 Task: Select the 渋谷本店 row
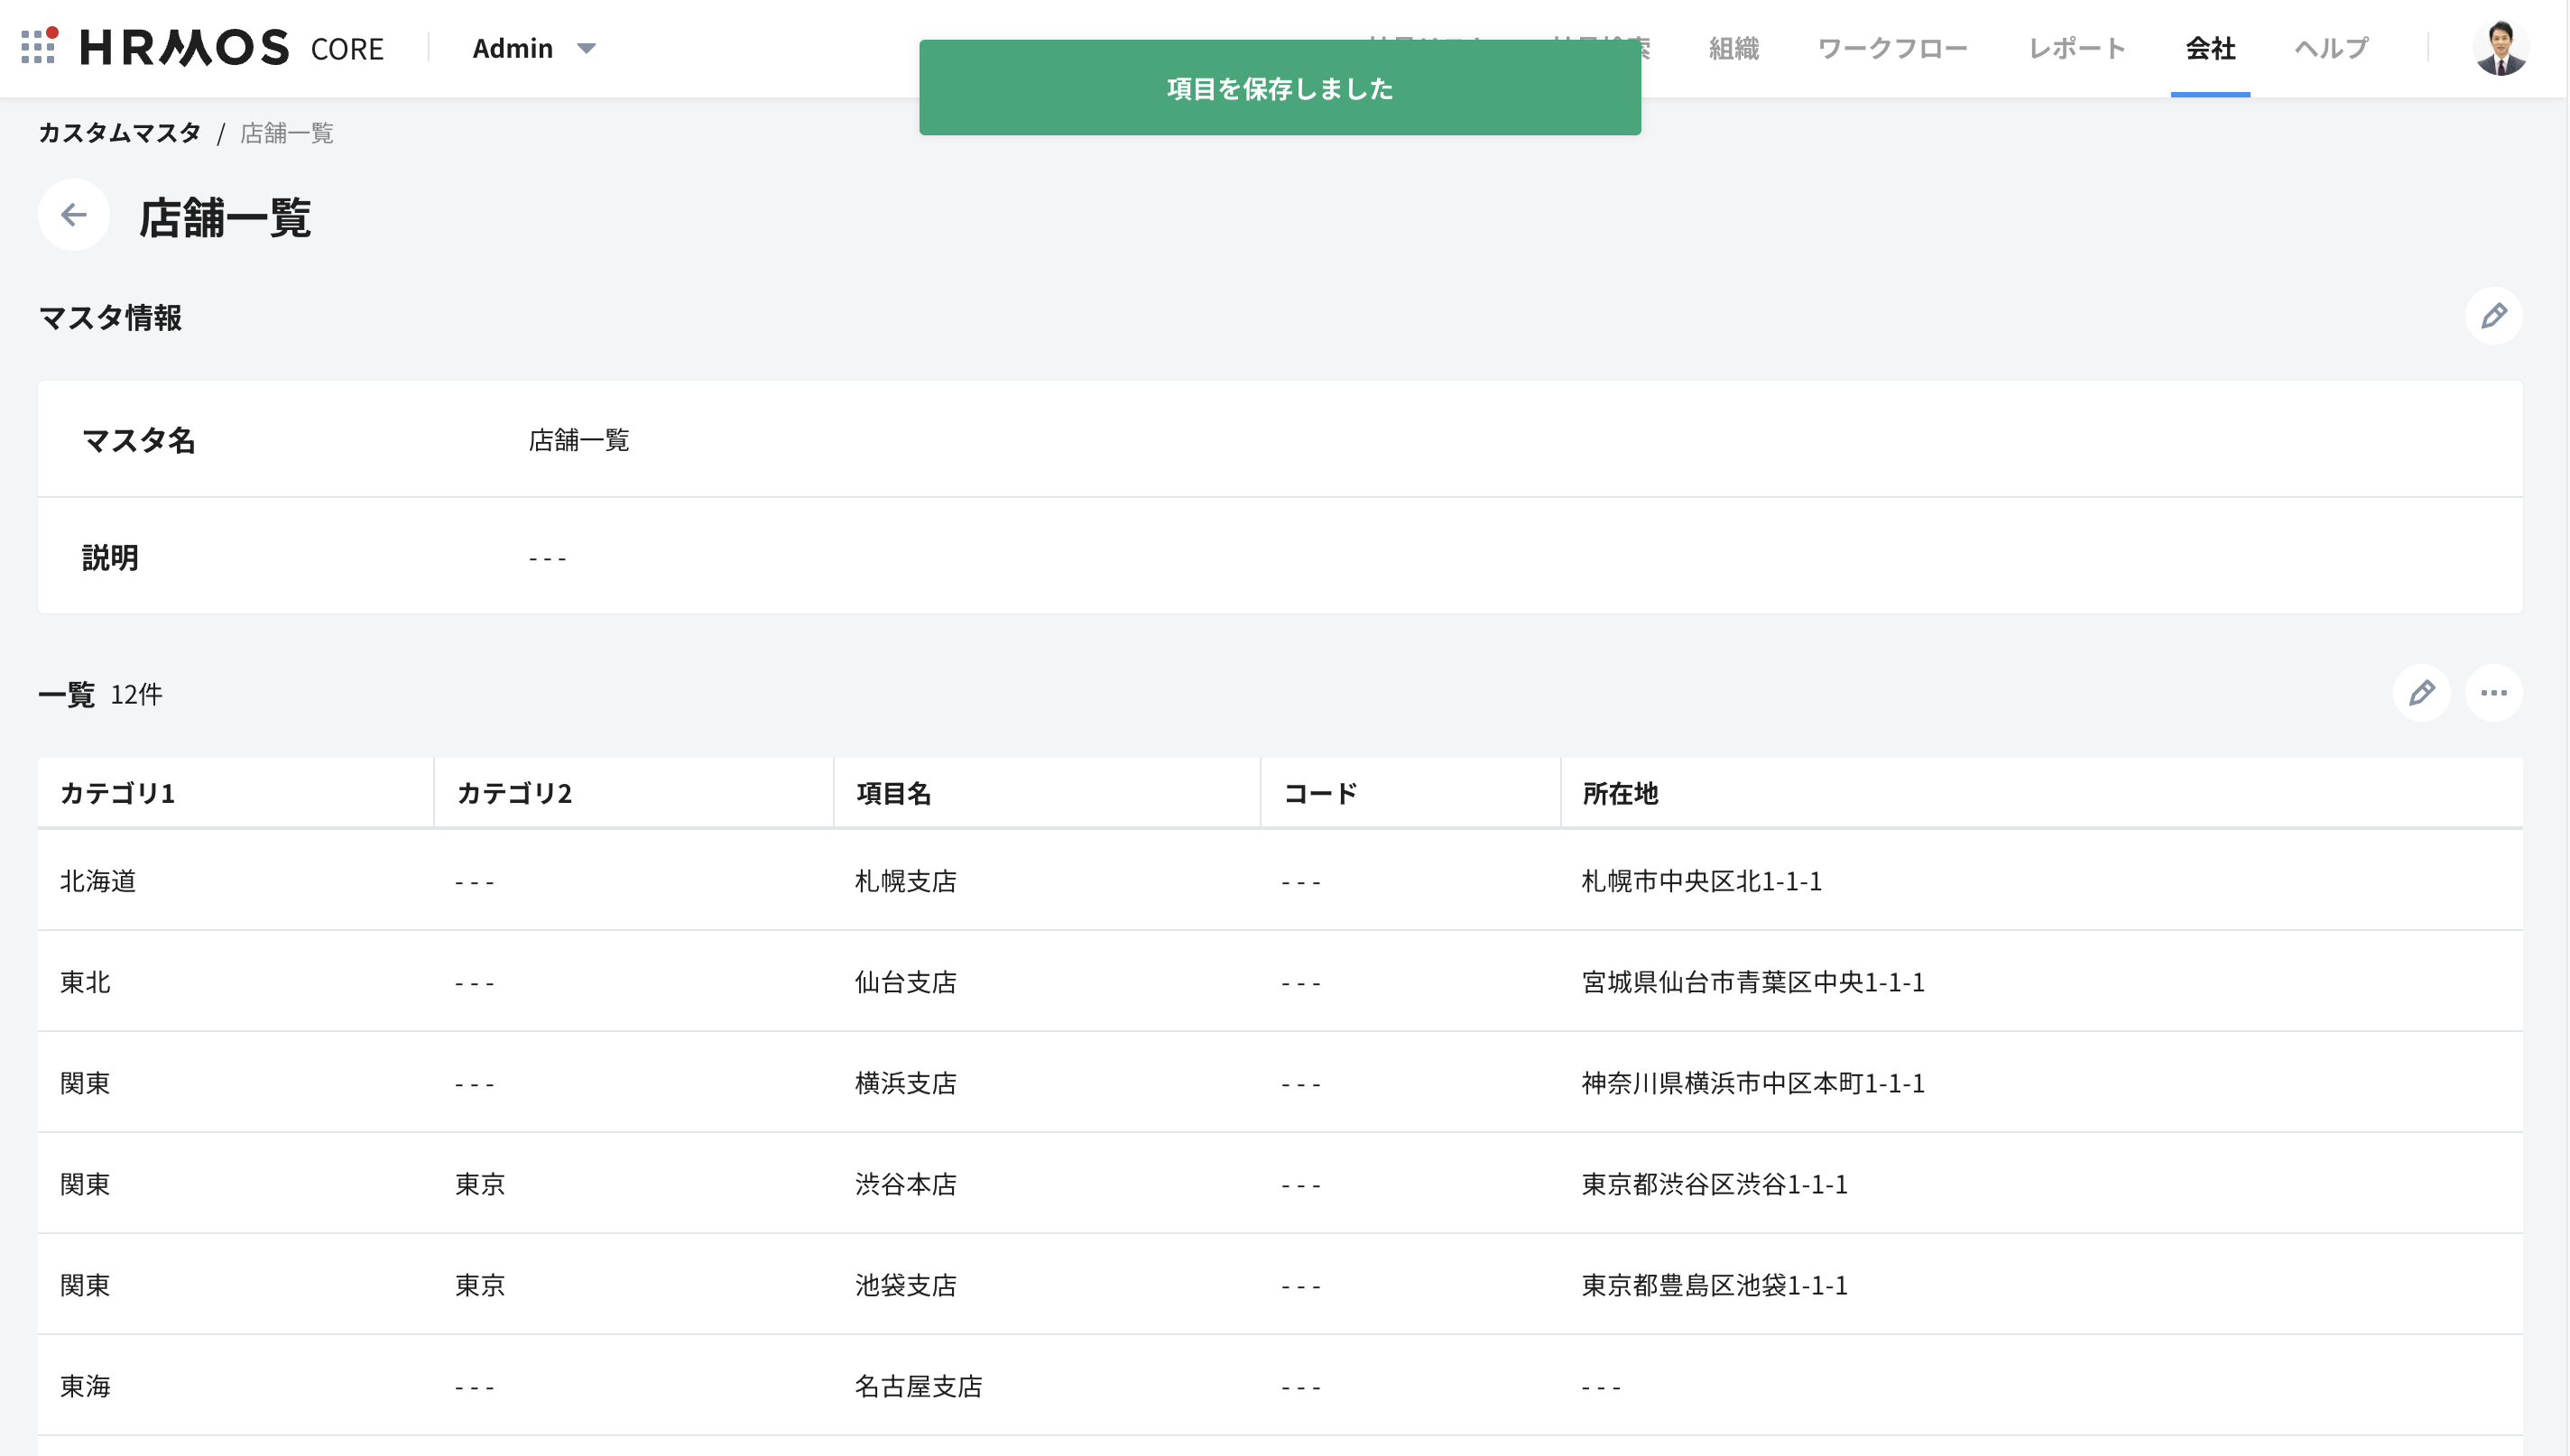906,1184
